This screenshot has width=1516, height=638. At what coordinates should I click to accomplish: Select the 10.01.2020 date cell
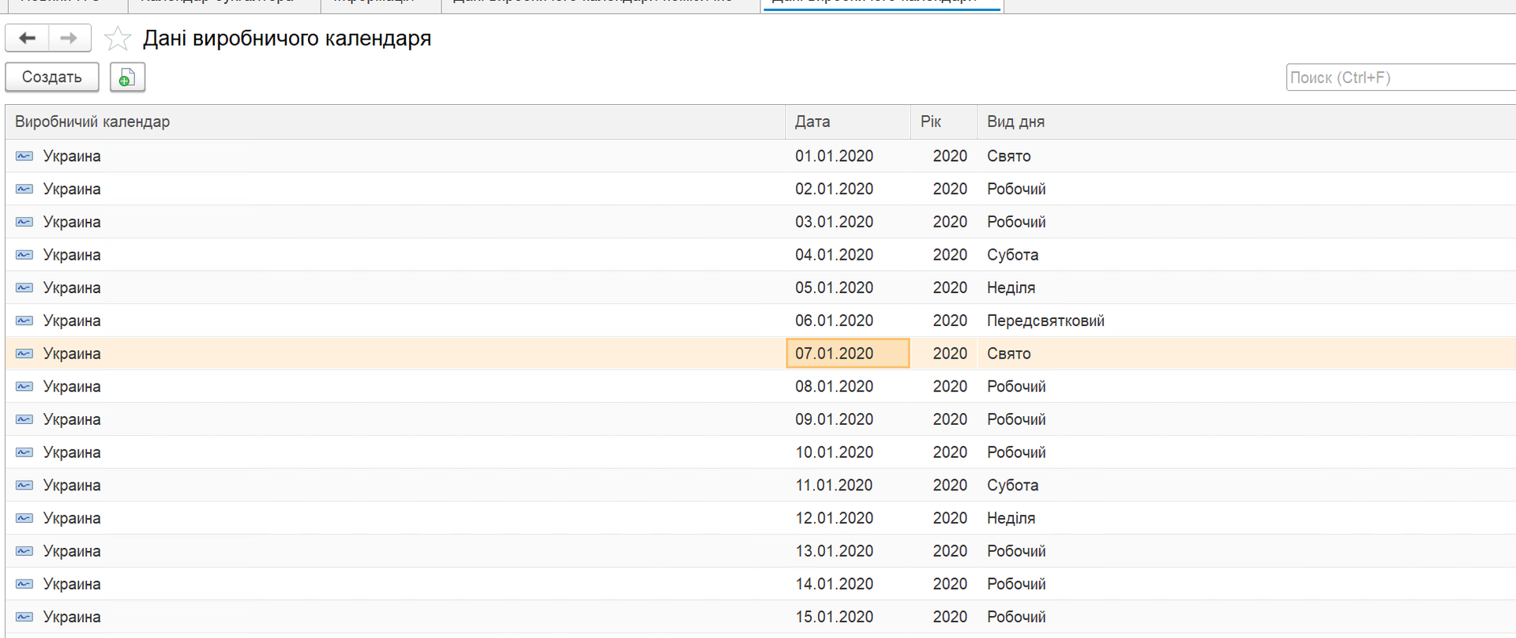[834, 452]
